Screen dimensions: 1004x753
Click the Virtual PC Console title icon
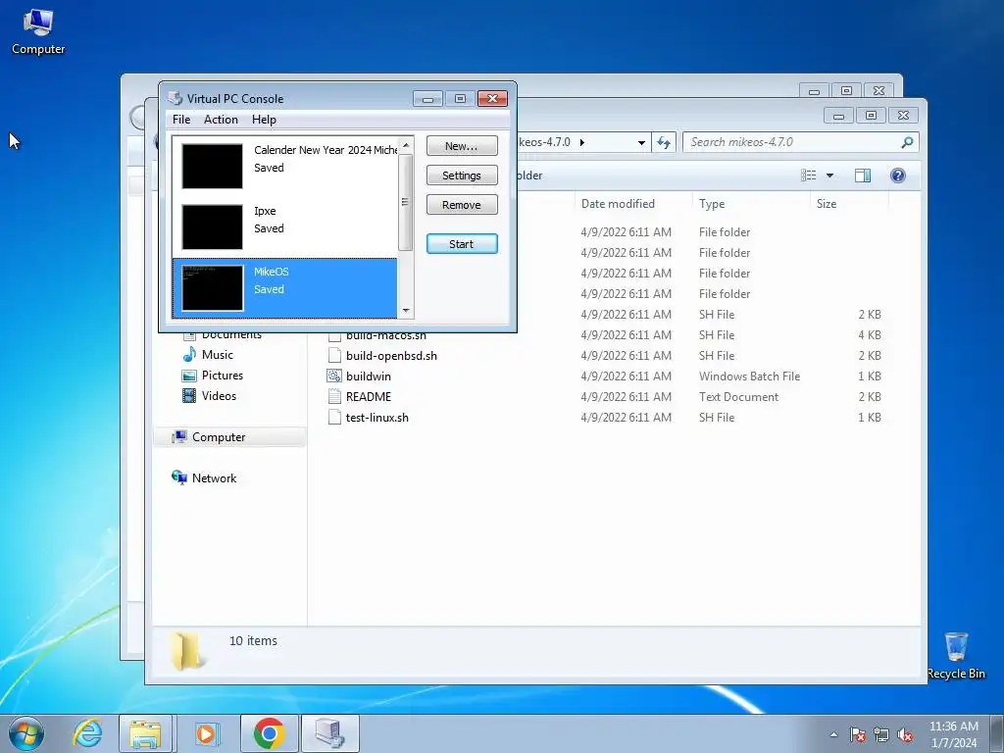point(175,98)
